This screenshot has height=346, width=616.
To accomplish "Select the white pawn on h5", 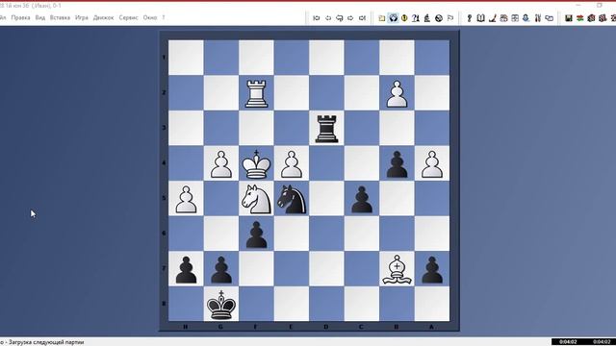I will click(x=186, y=200).
